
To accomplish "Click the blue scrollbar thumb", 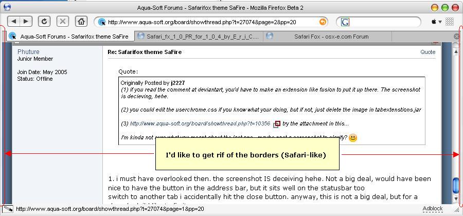I will 456,185.
